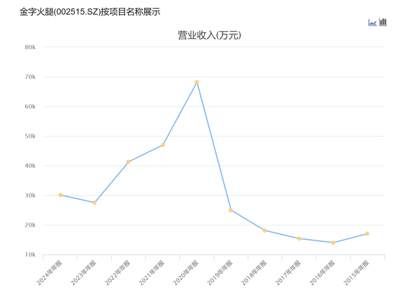Select the 2017年年报 data point
Viewport: 409px width, 291px height.
click(x=299, y=238)
